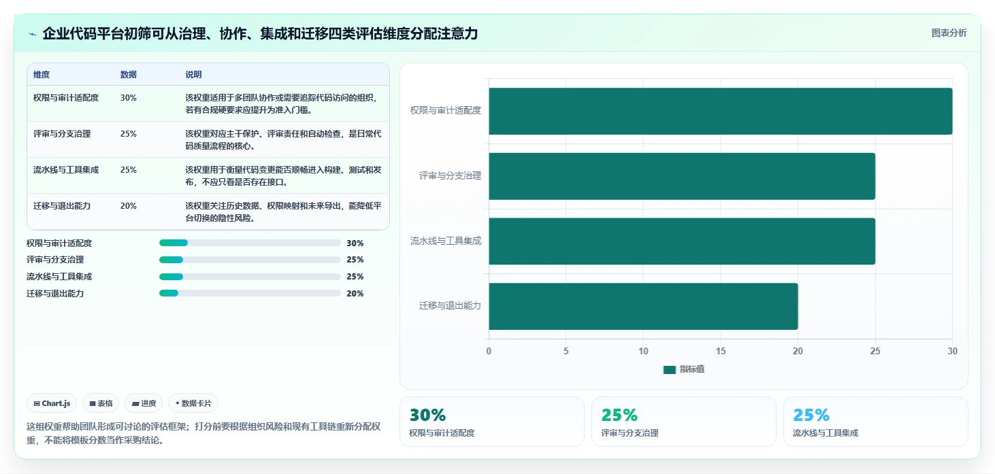The height and width of the screenshot is (474, 995).
Task: Click the 迁移与退出能力 chart axis label
Action: click(450, 306)
